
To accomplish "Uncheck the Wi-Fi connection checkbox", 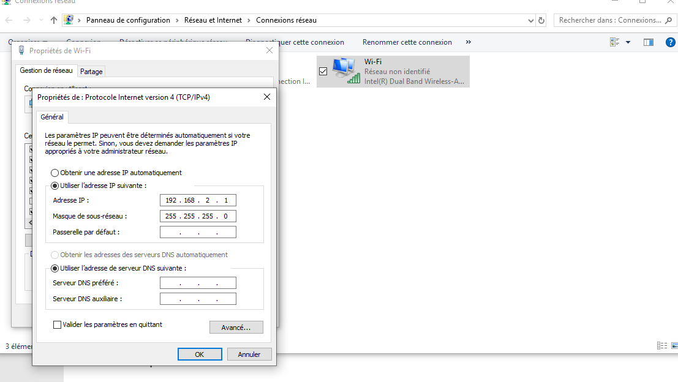I will pos(323,71).
